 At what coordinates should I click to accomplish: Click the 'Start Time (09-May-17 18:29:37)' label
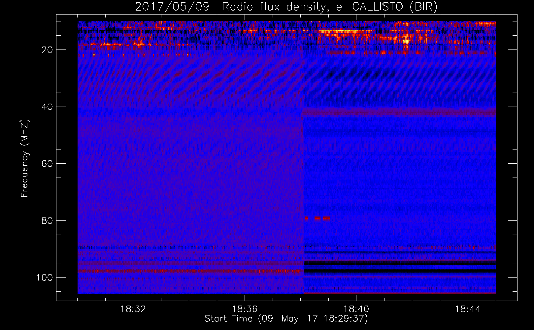(x=286, y=319)
